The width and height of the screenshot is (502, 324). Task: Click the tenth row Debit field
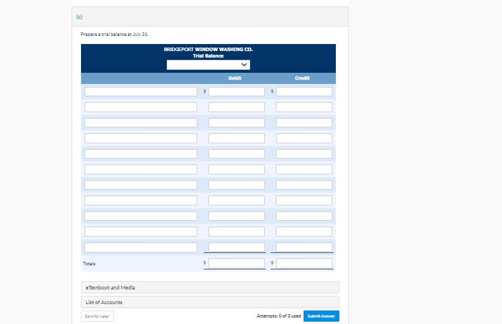[237, 231]
